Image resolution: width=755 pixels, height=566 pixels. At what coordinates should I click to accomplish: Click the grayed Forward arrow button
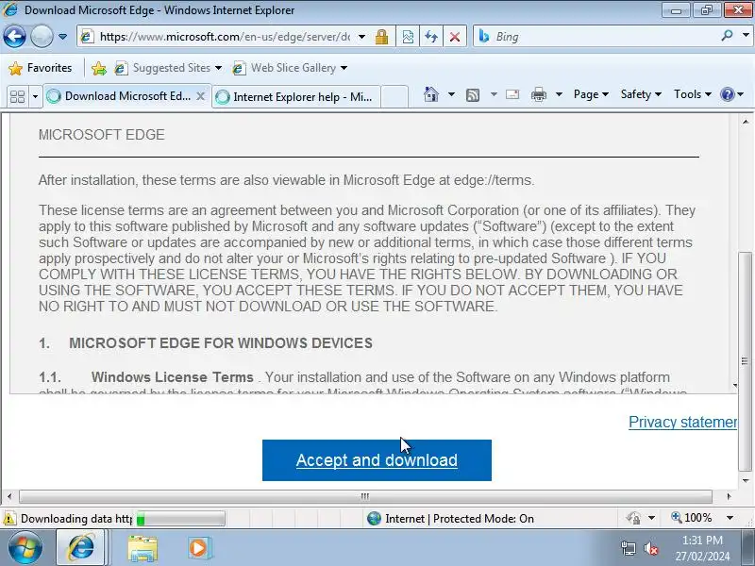coord(42,36)
